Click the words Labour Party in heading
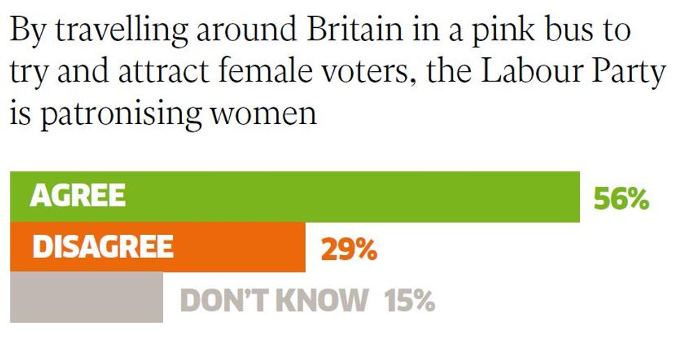This screenshot has height=352, width=683. point(573,71)
